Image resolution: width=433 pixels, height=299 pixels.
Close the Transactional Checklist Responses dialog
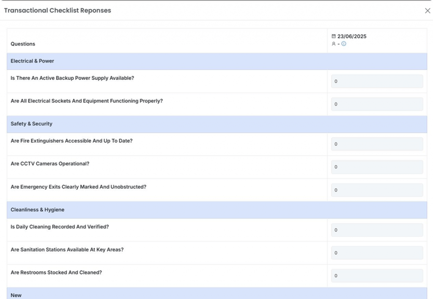427,11
